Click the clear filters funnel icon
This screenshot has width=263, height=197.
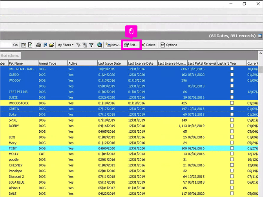click(x=78, y=45)
